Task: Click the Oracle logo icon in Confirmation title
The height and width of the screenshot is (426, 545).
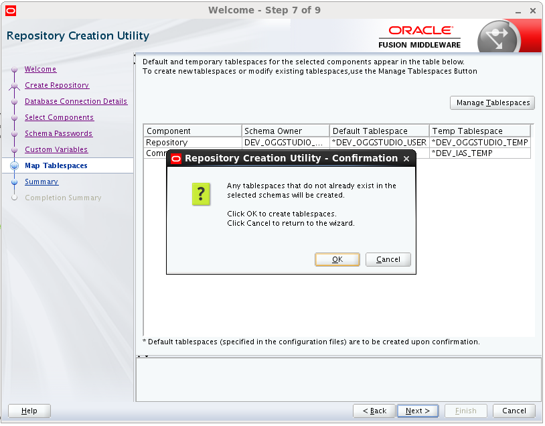Action: 176,159
